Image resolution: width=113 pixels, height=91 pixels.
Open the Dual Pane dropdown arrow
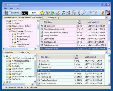point(20,13)
